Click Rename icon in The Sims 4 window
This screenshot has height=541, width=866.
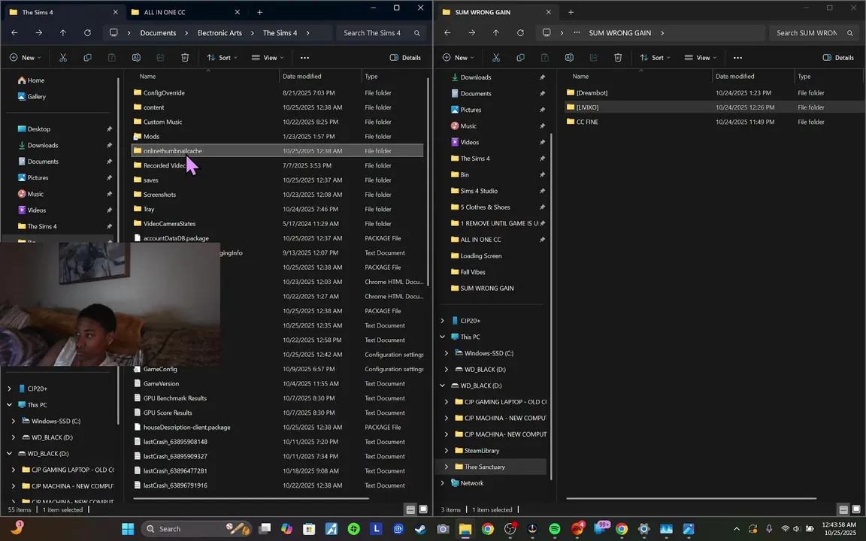136,57
